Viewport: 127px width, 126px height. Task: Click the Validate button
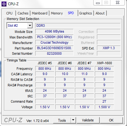[88, 120]
